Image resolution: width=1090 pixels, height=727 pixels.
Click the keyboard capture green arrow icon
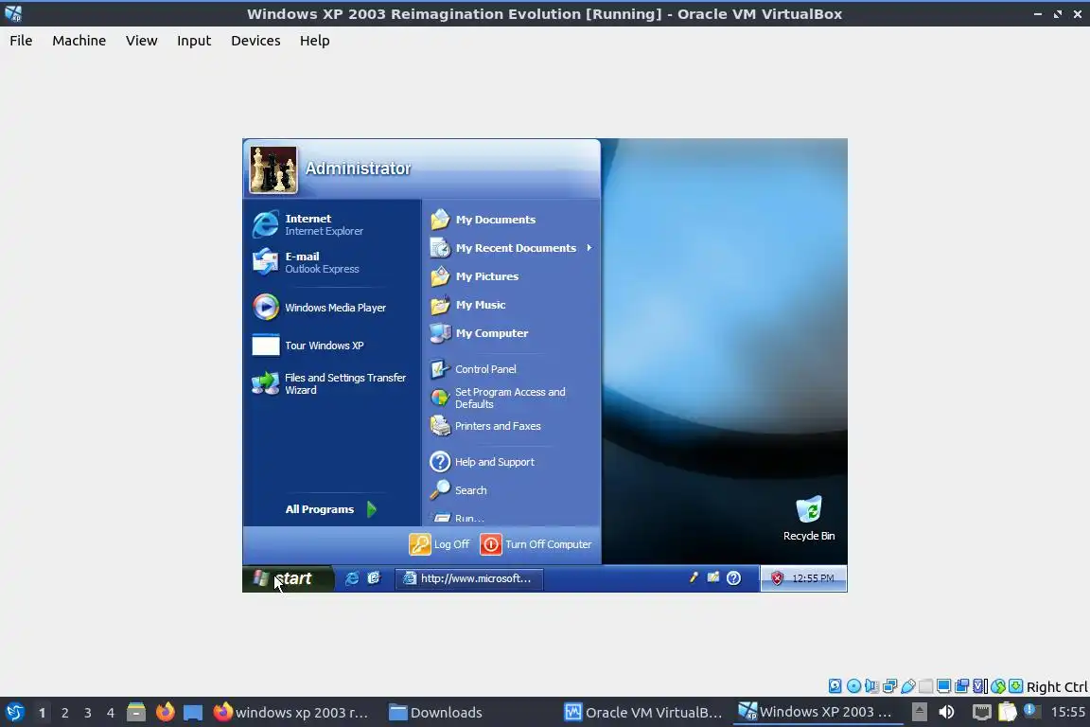point(1016,686)
